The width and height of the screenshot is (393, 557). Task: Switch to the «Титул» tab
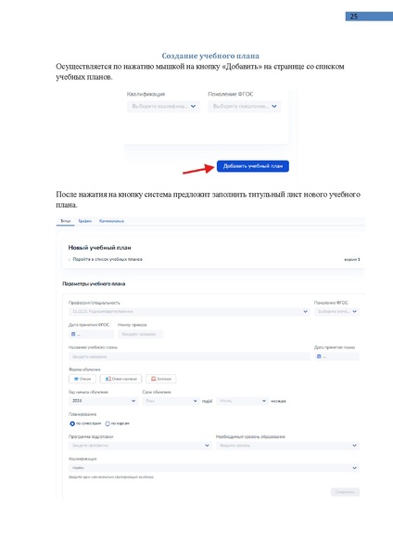coord(65,221)
